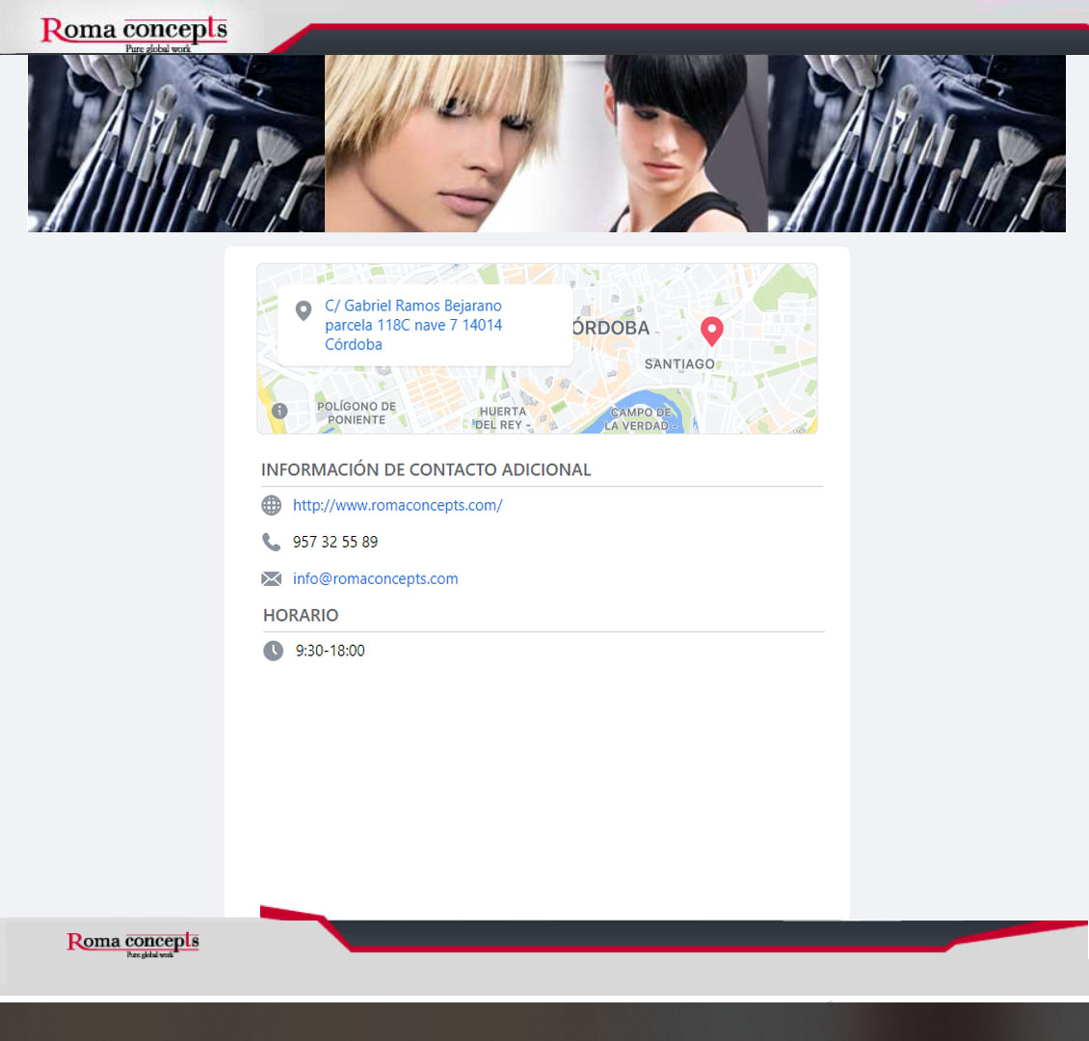Image resolution: width=1089 pixels, height=1041 pixels.
Task: Click the red map marker near Santiago
Action: click(711, 331)
